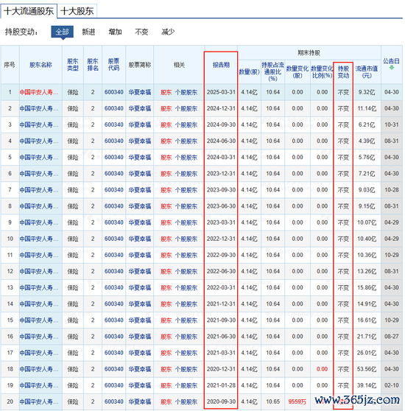The image size is (405, 411).
Task: Open shareholder name link in row 5
Action: click(39, 158)
